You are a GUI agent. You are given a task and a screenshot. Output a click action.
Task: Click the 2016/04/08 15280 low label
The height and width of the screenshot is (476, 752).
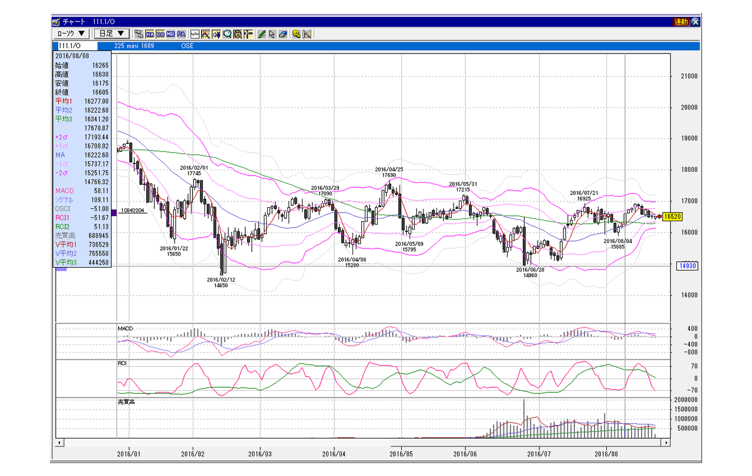352,262
